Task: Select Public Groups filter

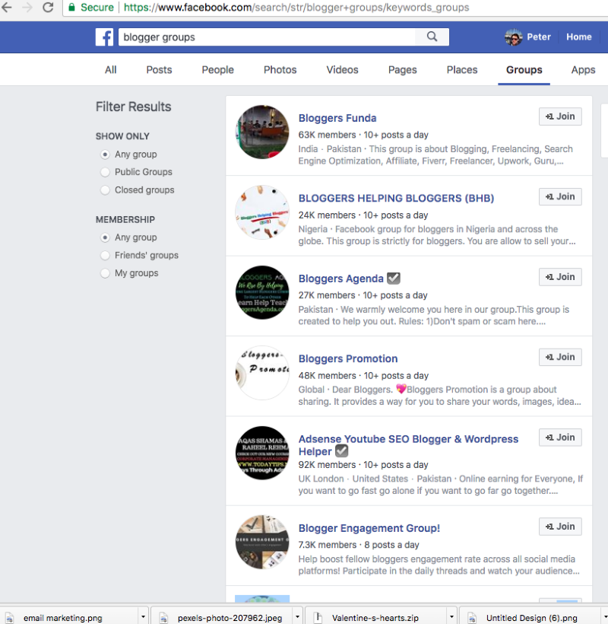Action: (x=105, y=172)
